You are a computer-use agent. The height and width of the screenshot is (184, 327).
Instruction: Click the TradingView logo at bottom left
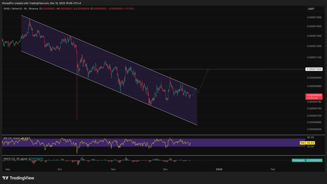pos(18,178)
